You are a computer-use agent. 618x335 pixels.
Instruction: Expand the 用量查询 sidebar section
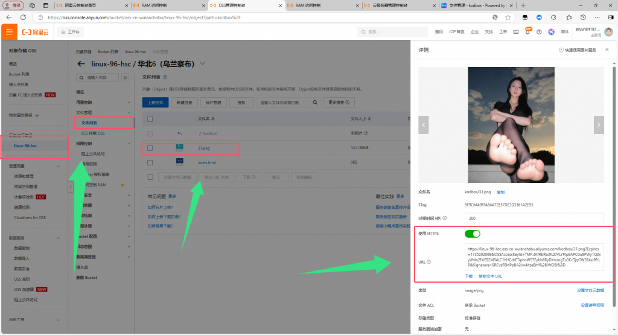pos(129,102)
